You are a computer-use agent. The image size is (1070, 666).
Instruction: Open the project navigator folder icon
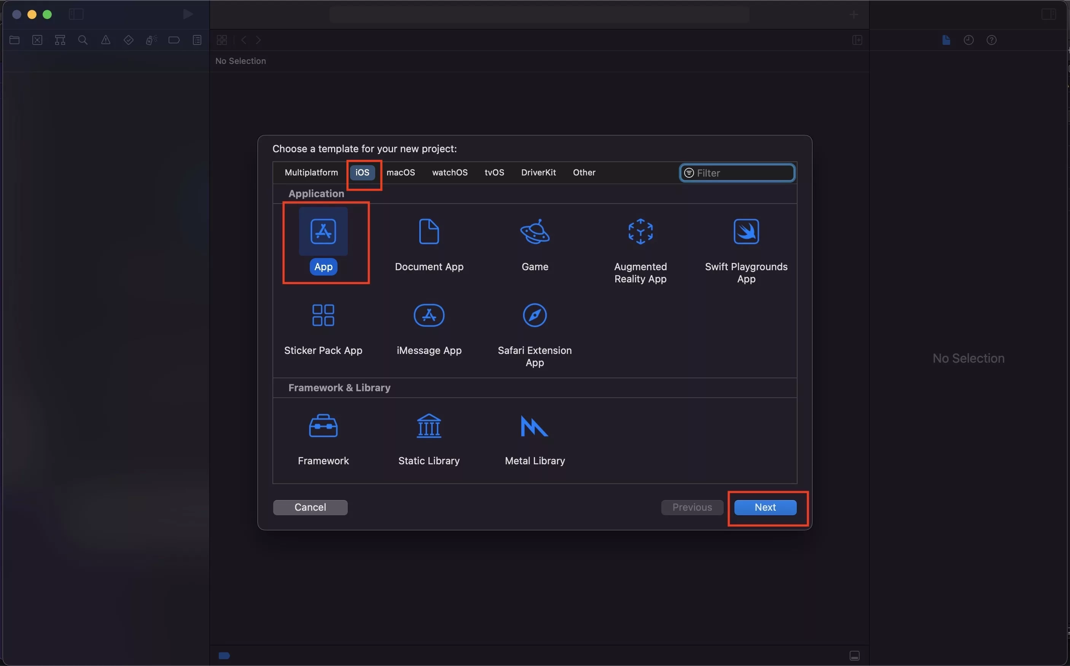pyautogui.click(x=14, y=40)
